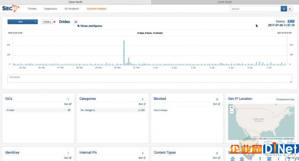Viewport: 299px width, 161px height.
Task: Open the Threat type dropdown
Action: (47, 22)
